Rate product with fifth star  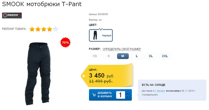55,29
